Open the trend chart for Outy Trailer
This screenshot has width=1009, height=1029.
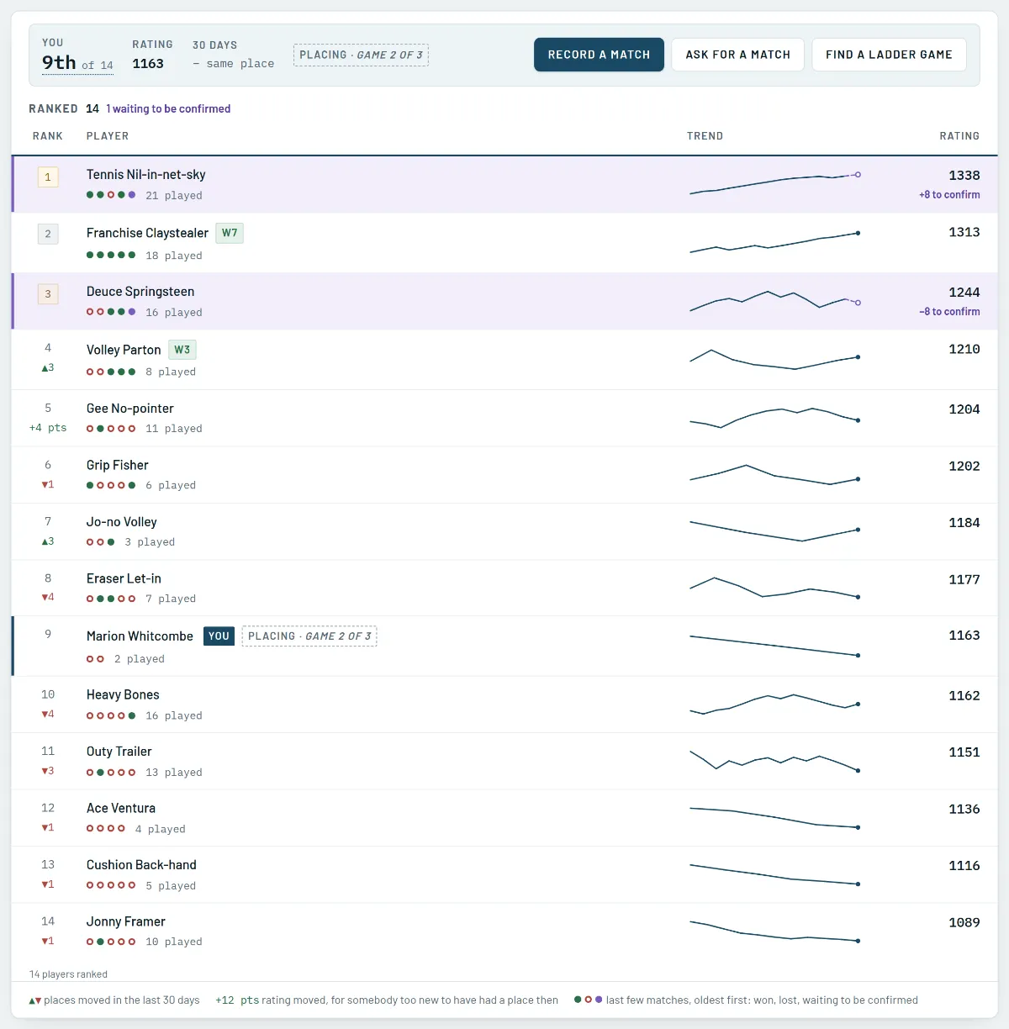pyautogui.click(x=774, y=760)
